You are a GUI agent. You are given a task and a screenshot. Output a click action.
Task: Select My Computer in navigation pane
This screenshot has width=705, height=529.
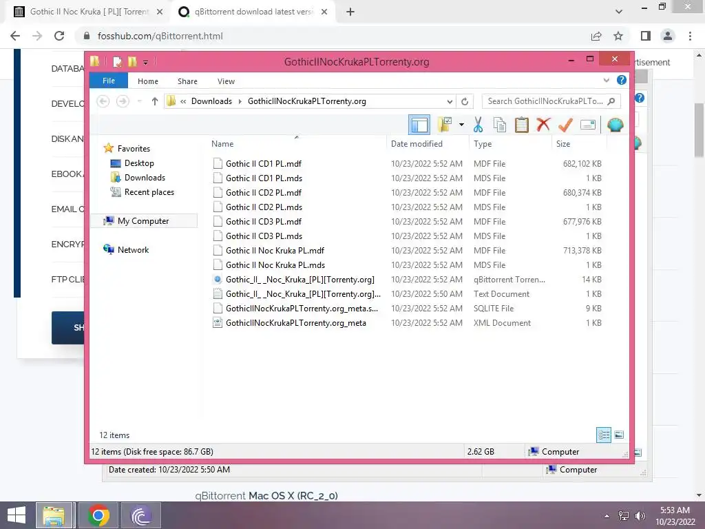143,221
